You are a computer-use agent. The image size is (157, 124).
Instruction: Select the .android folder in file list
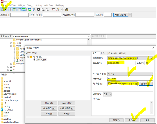[7, 81]
